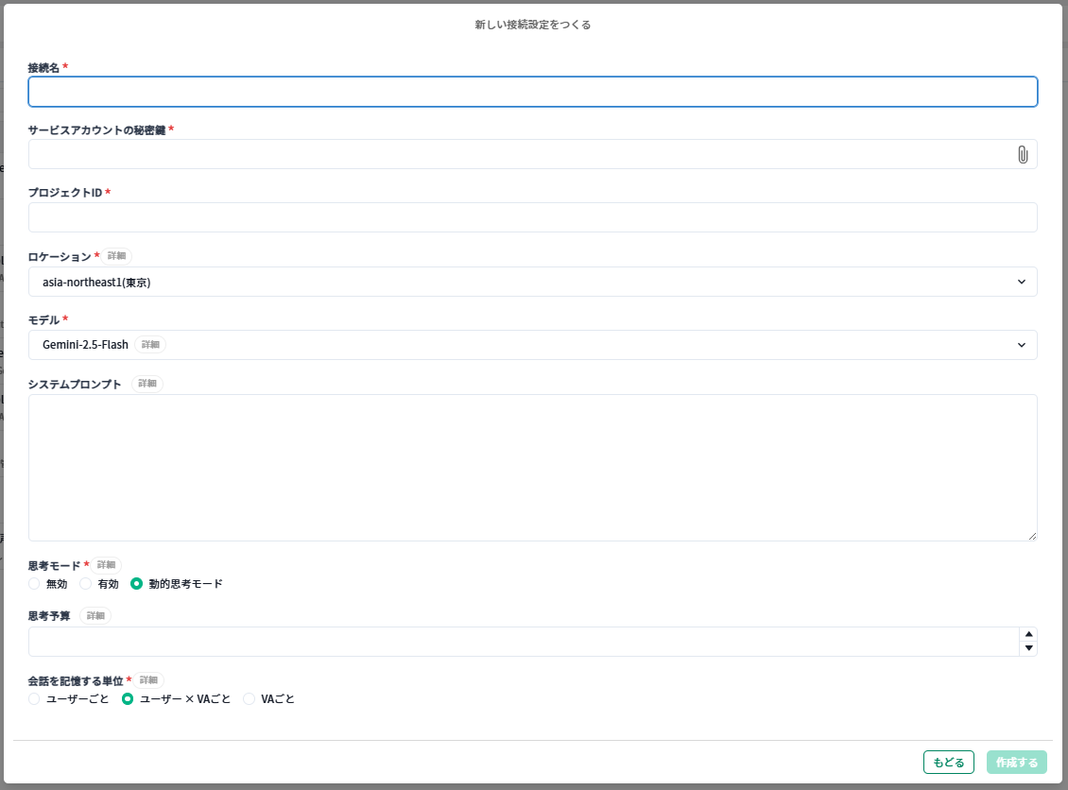
Task: Select 無効 thinking mode radio button
Action: tap(35, 584)
